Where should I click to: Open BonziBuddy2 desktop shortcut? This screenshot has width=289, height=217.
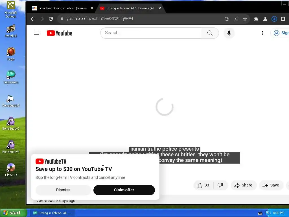click(11, 101)
